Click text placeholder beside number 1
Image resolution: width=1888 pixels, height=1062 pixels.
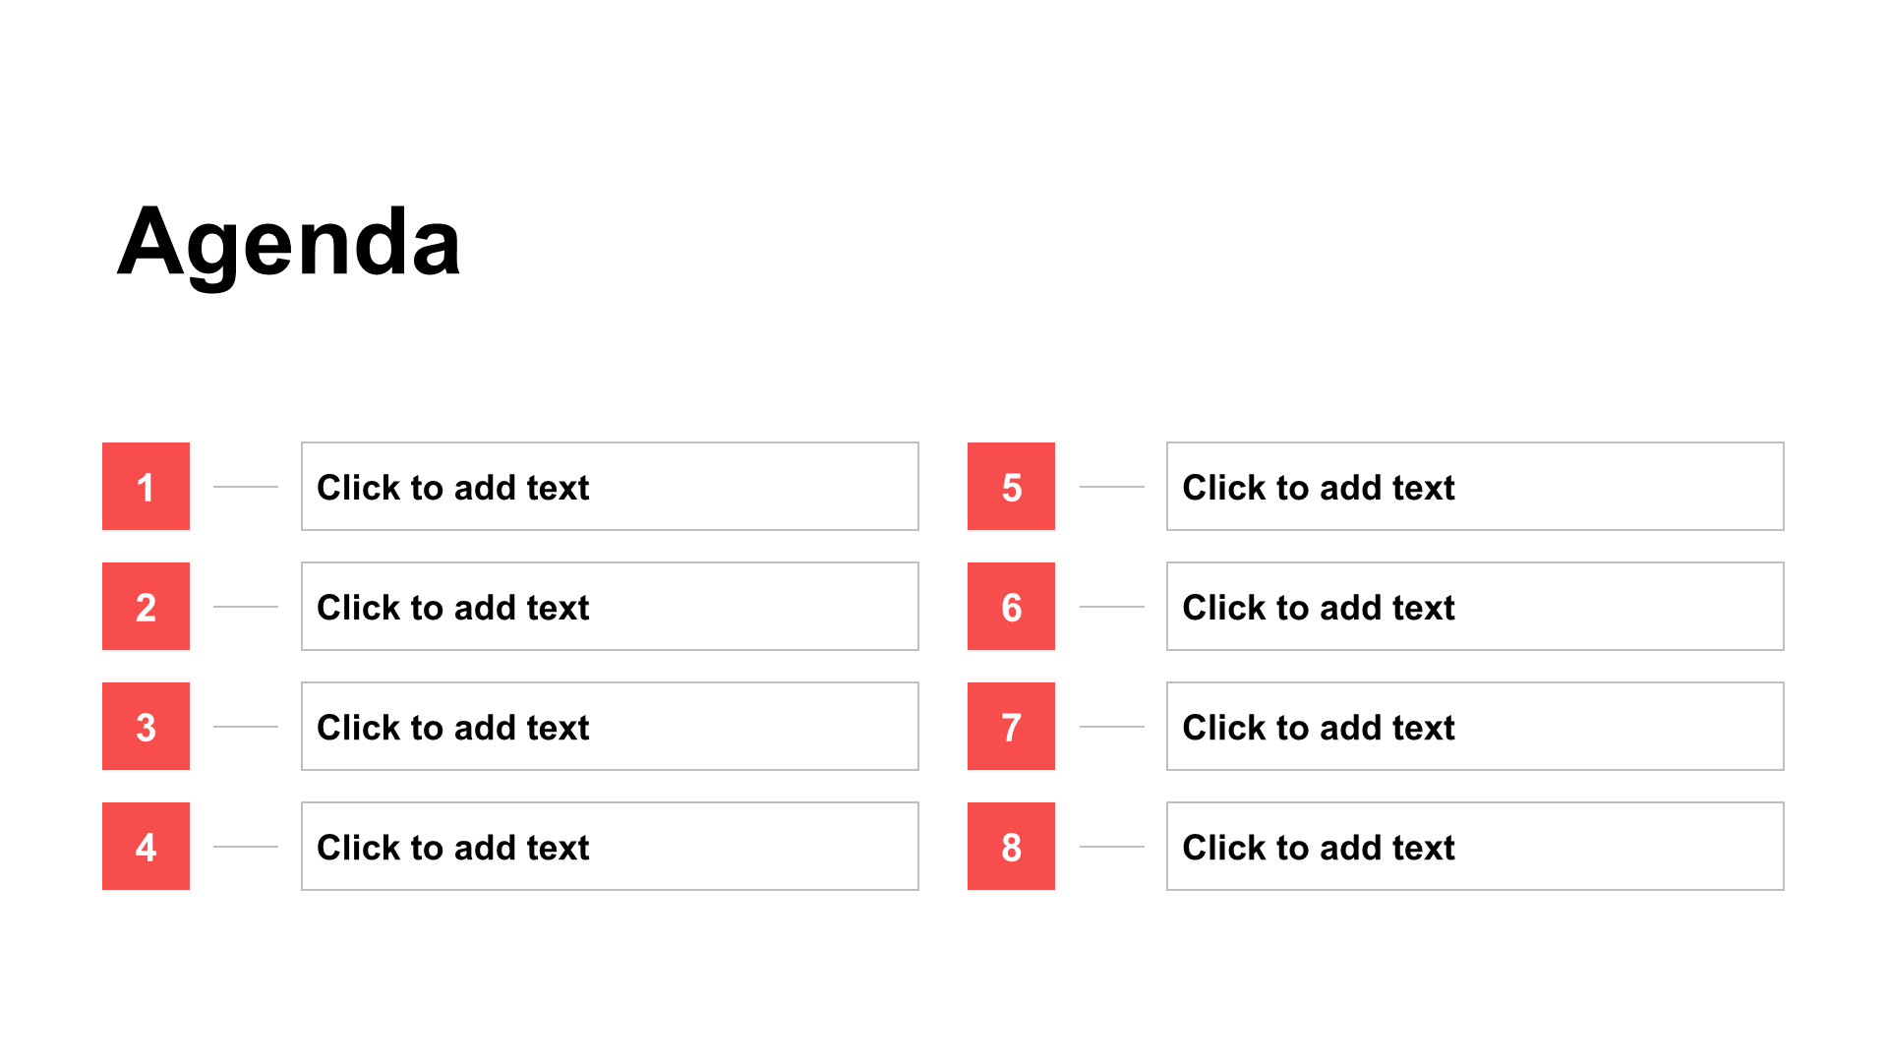point(610,486)
